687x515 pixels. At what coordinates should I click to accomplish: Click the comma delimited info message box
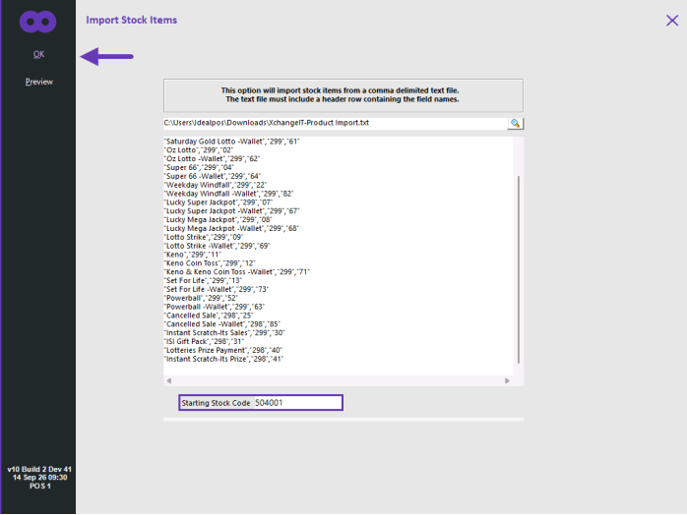pyautogui.click(x=343, y=95)
